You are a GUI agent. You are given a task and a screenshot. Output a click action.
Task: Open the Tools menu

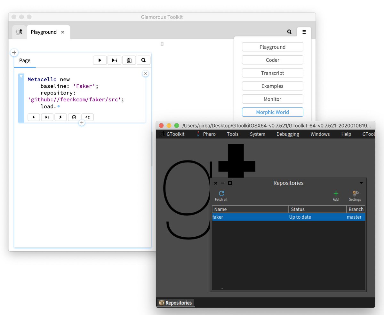coord(233,134)
